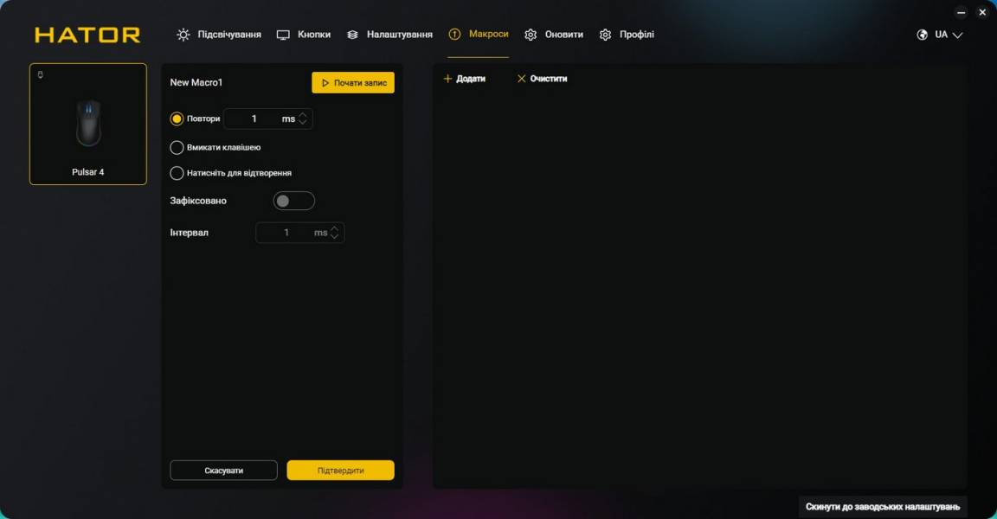Click the Повтори count input field
The height and width of the screenshot is (519, 997).
click(x=267, y=119)
